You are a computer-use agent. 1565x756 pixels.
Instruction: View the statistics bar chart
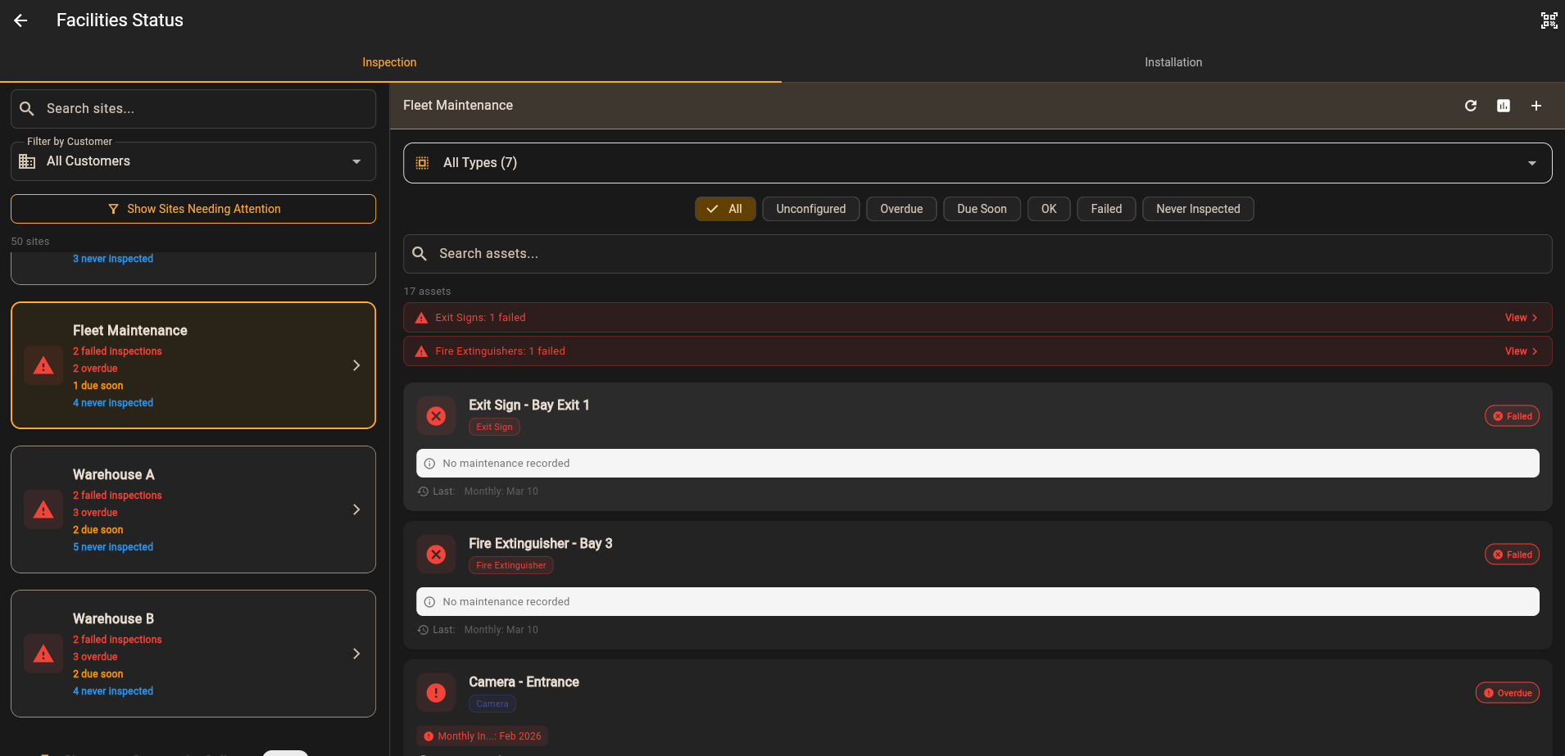1504,106
